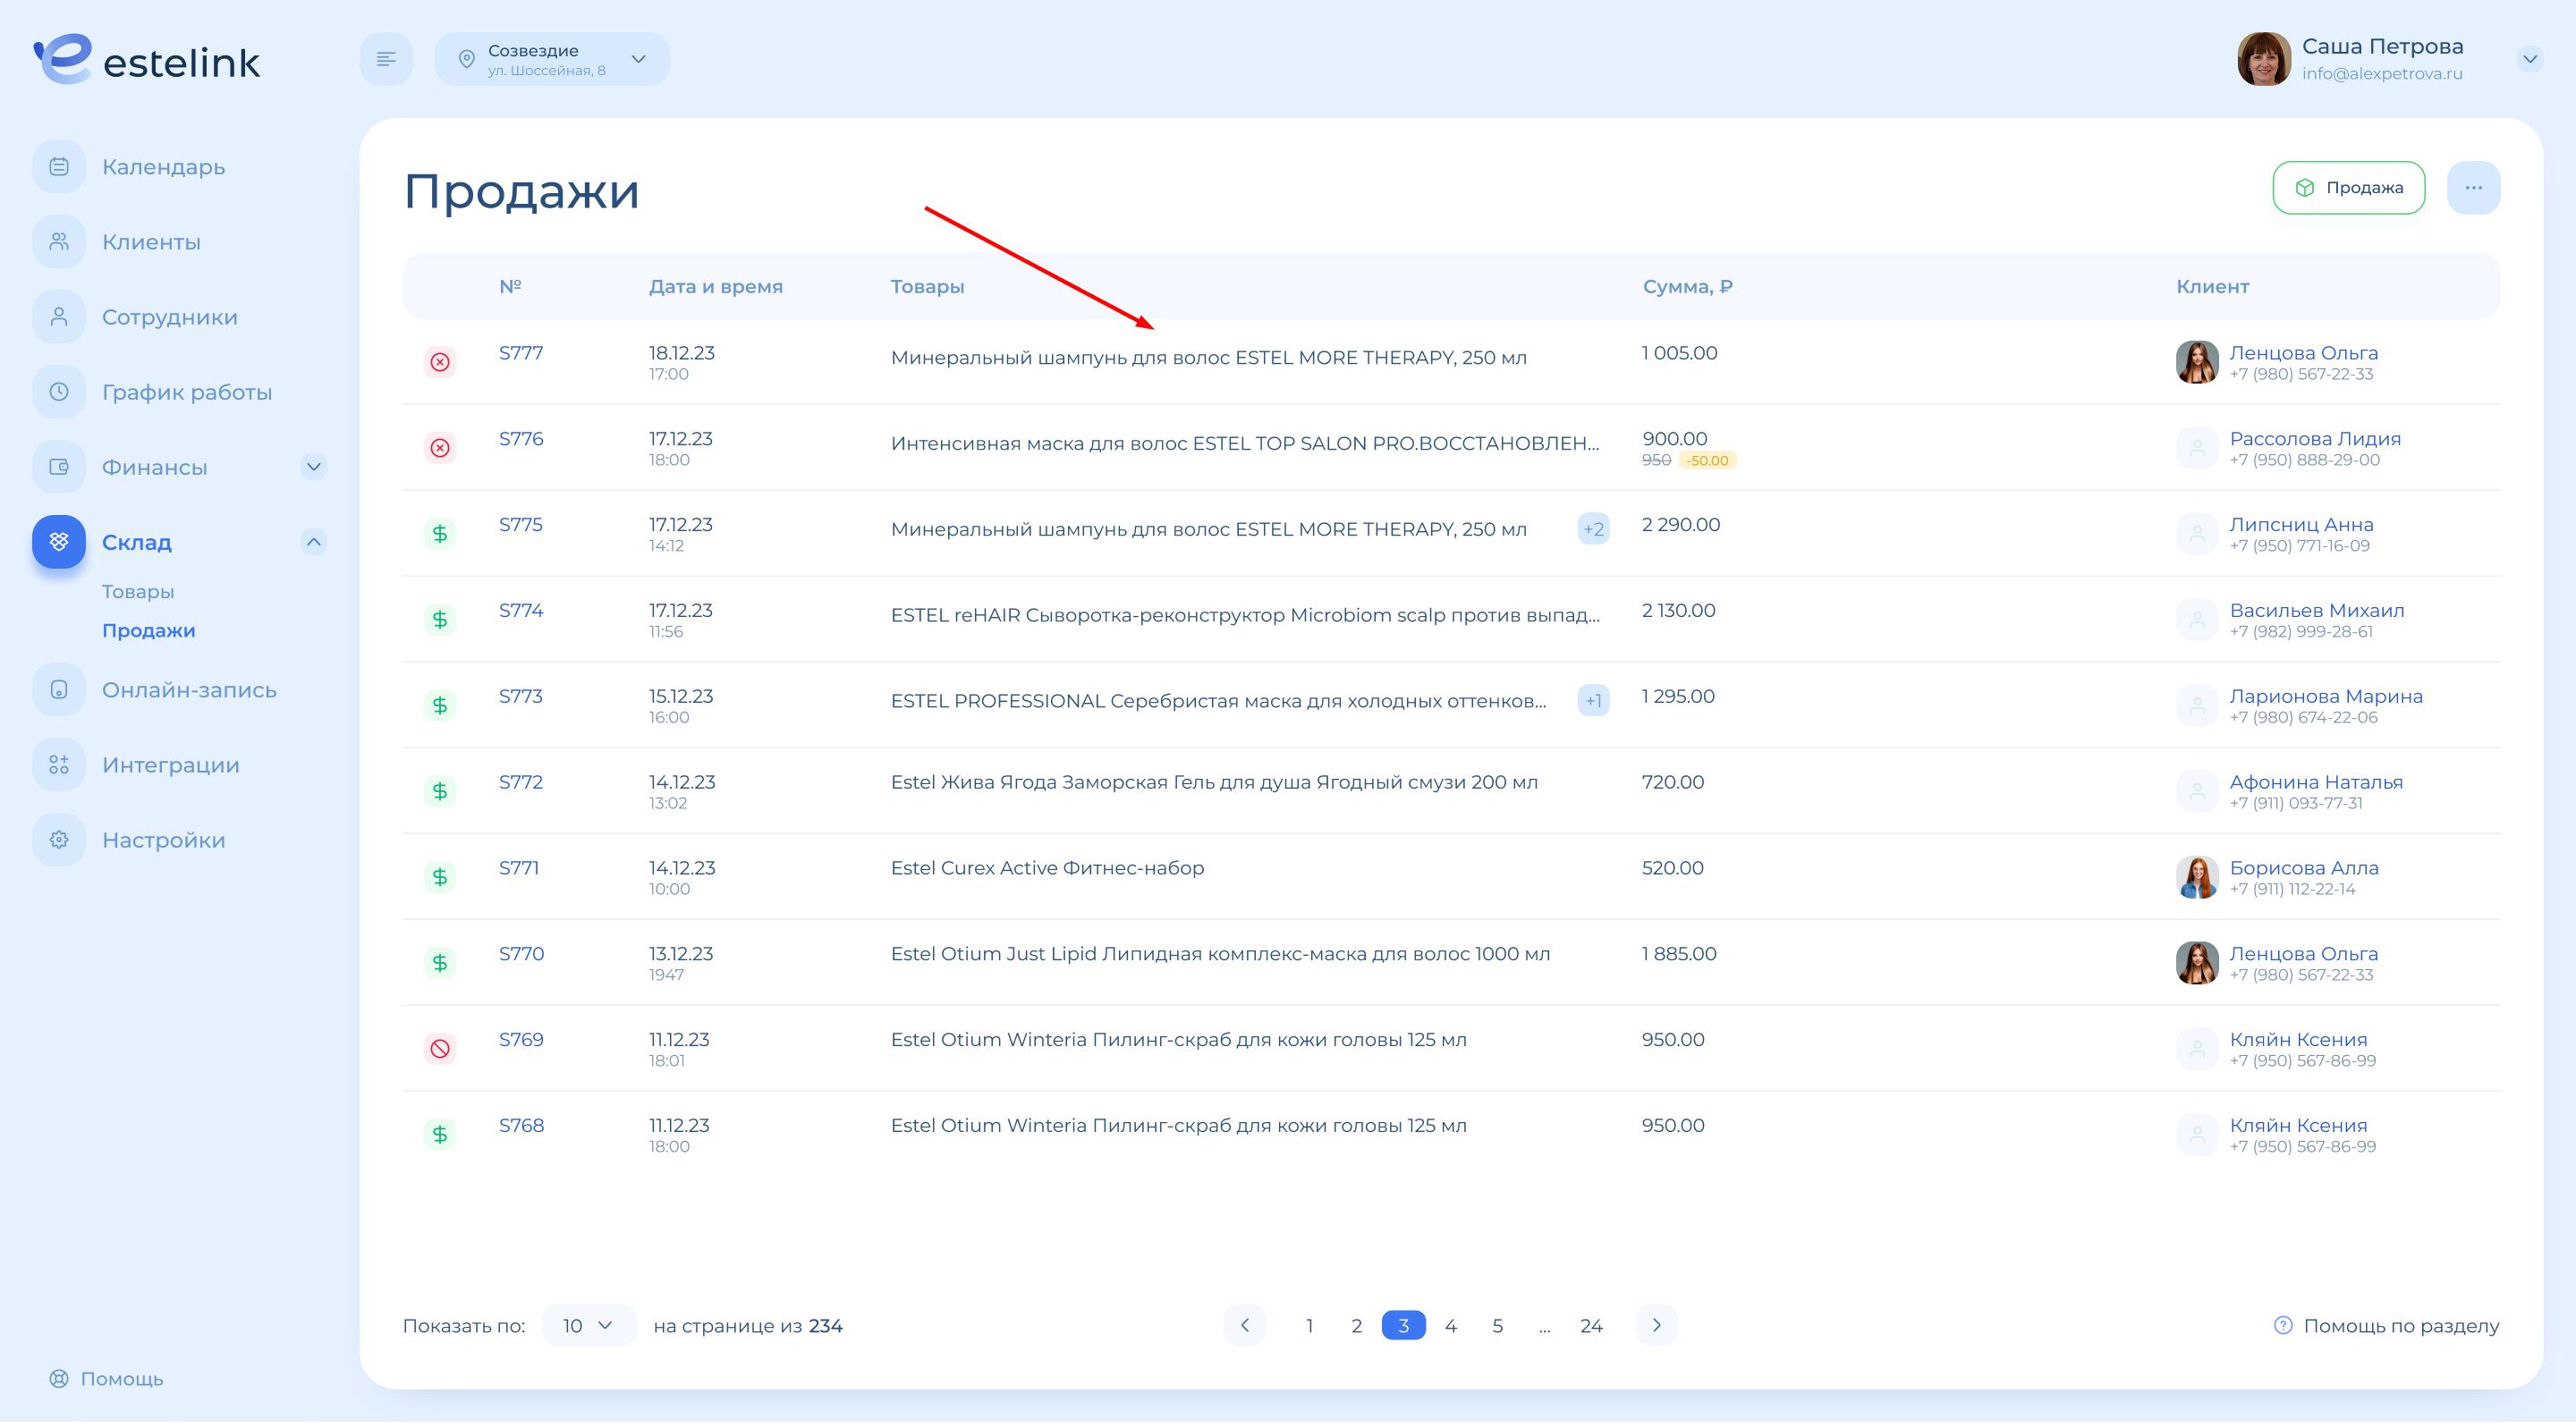Click the paid dollar icon for S770
The width and height of the screenshot is (2576, 1427).
click(x=440, y=963)
